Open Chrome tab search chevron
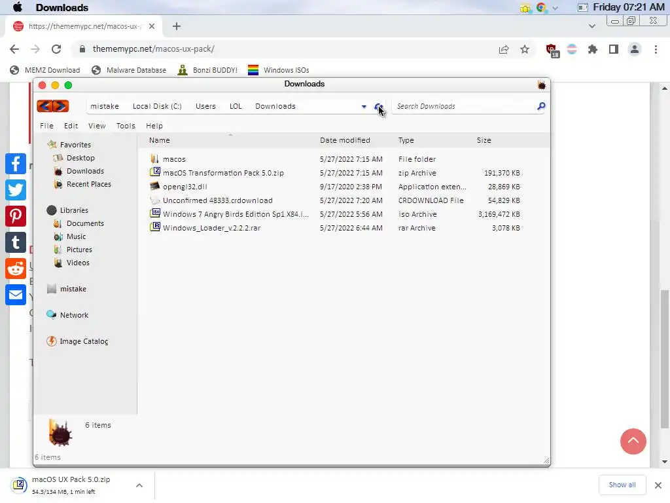This screenshot has height=503, width=670. point(591,26)
